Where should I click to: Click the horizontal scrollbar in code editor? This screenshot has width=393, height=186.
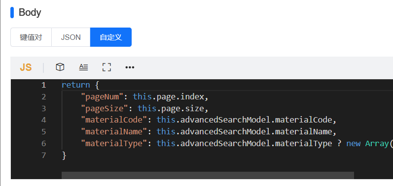(x=208, y=175)
